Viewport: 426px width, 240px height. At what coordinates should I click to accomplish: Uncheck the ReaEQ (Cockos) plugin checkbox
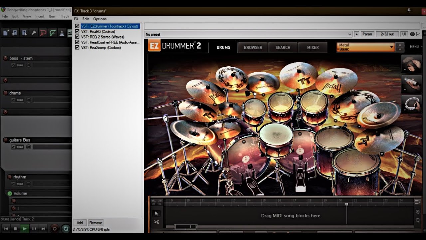click(x=77, y=31)
